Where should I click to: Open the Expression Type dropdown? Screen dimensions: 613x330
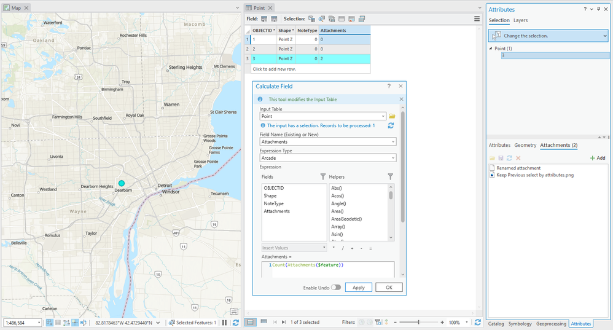392,158
